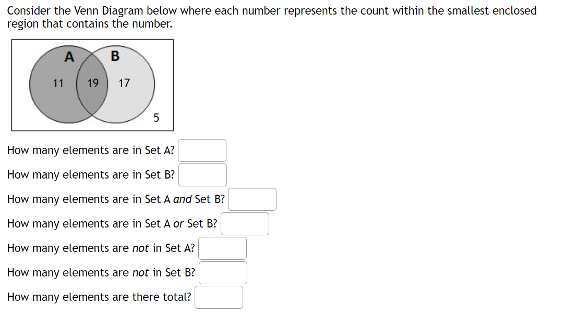Click the answer box for not in Set B
This screenshot has height=316, width=565.
pos(223,272)
